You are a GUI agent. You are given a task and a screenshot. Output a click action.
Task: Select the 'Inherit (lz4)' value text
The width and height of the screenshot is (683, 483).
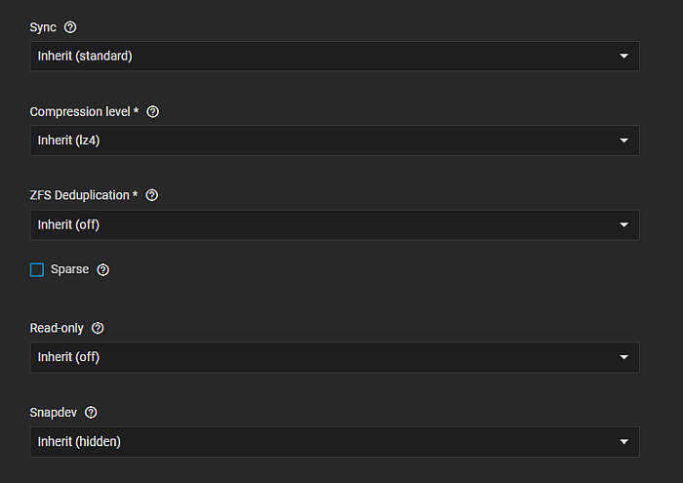click(x=69, y=141)
